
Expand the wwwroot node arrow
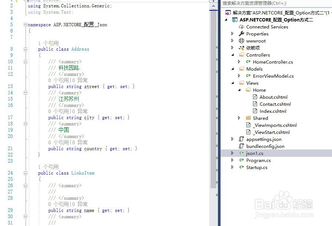[x=232, y=41]
